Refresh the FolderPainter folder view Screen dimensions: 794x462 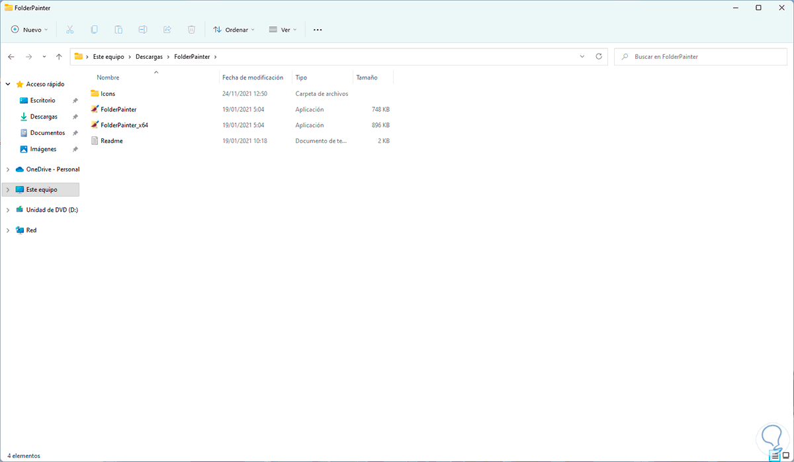pos(599,57)
